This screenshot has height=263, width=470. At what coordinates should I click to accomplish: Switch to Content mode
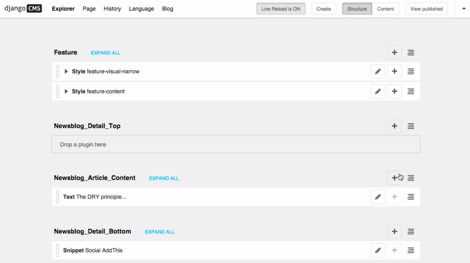point(386,9)
